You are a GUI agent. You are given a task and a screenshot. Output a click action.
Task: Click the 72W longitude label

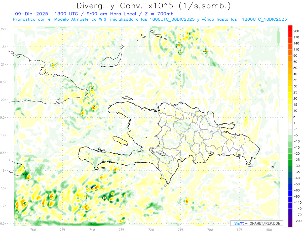click(151, 229)
